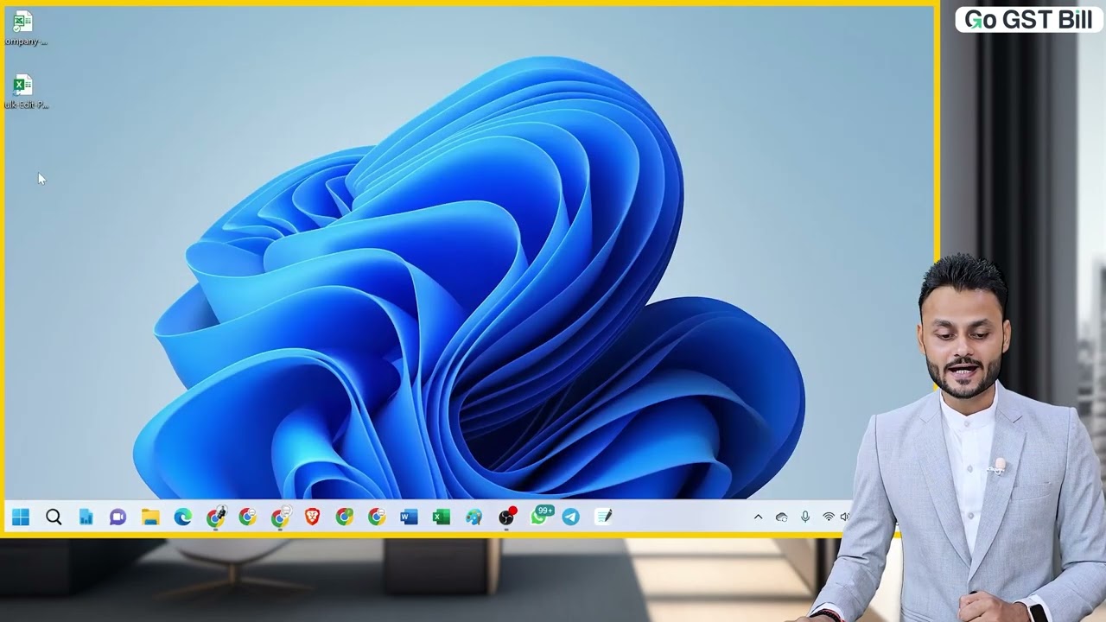Open Wi-Fi network quick settings
This screenshot has width=1106, height=622.
click(829, 517)
